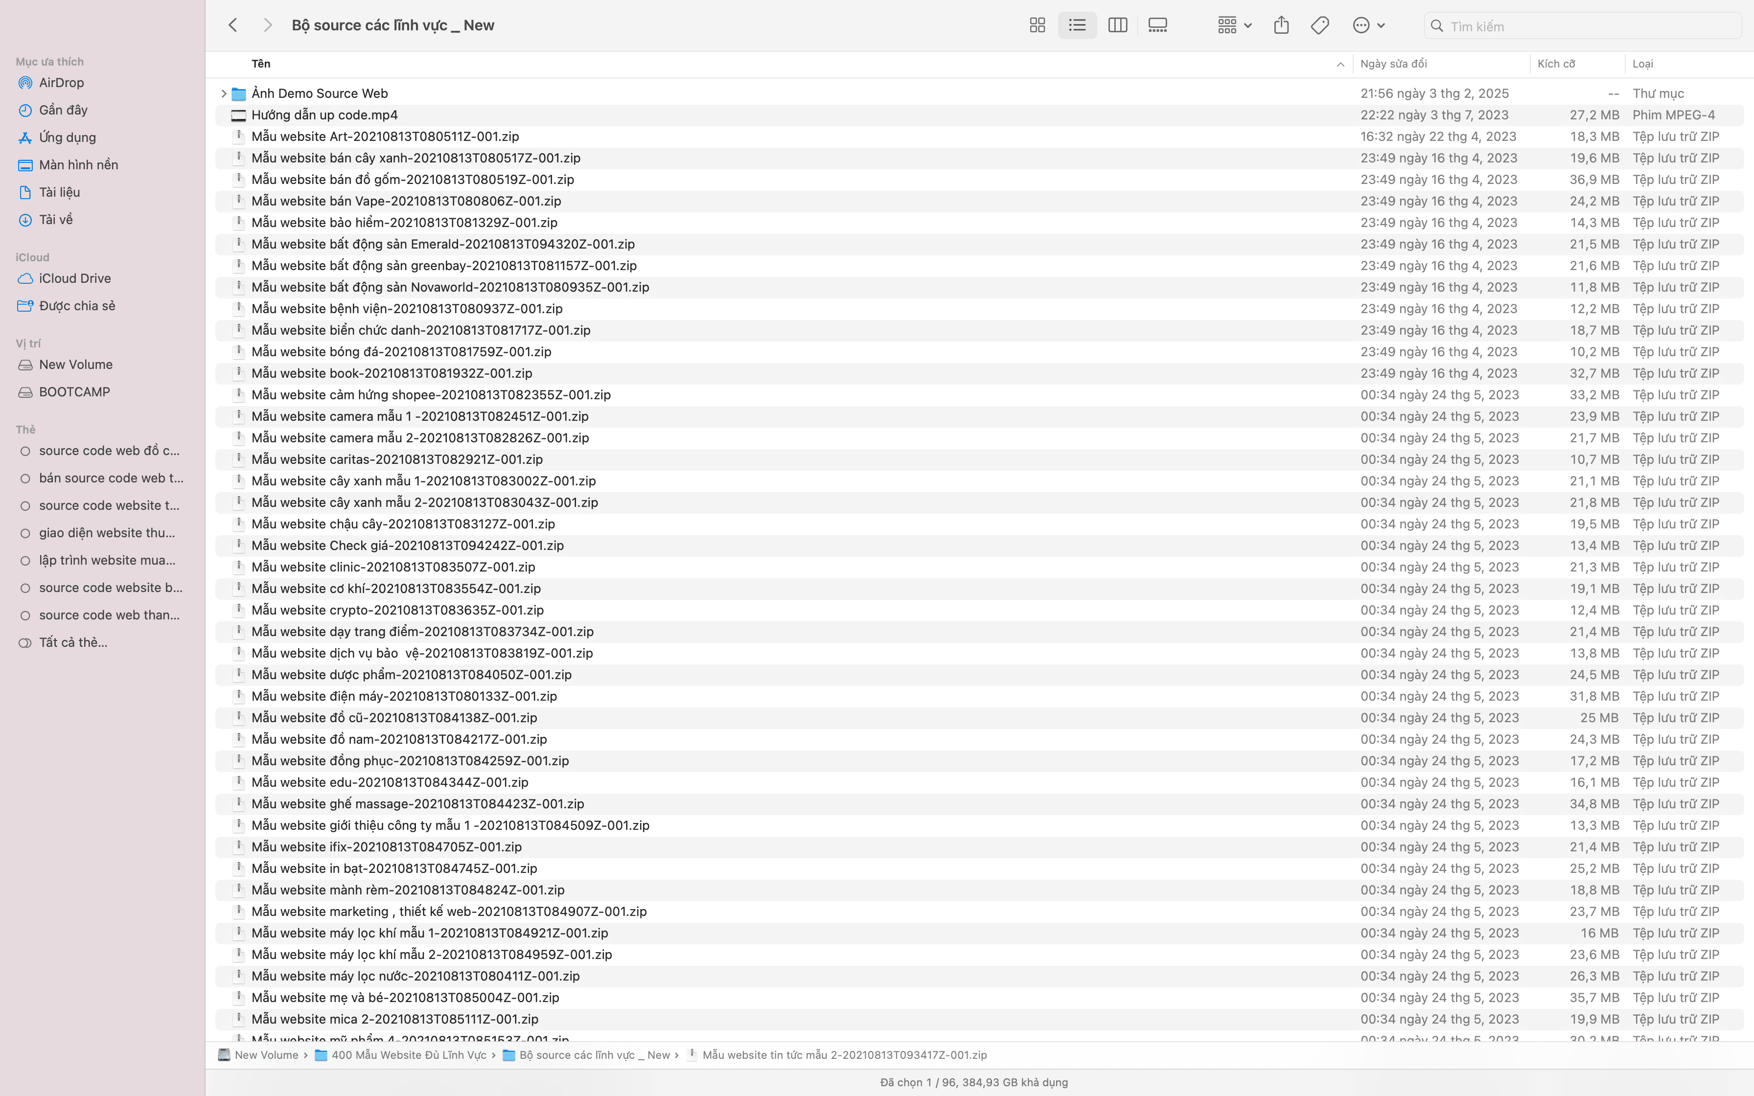Switch to column view

1117,24
